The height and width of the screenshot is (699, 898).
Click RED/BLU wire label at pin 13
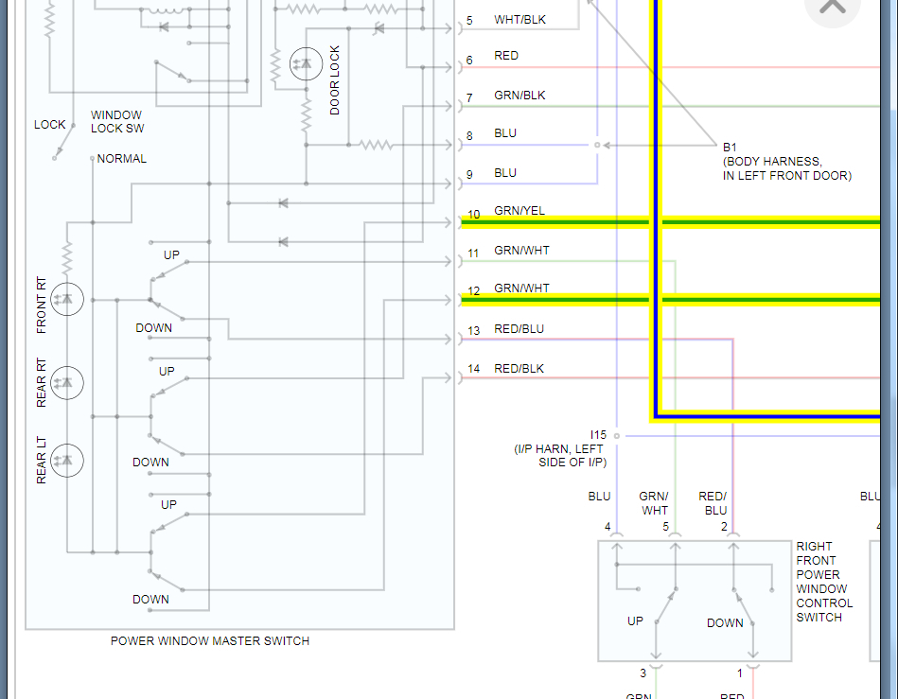tap(519, 329)
